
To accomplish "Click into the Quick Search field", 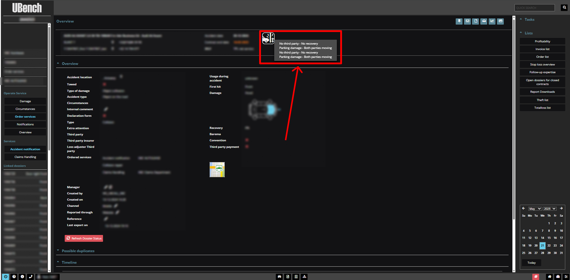I will tap(534, 8).
